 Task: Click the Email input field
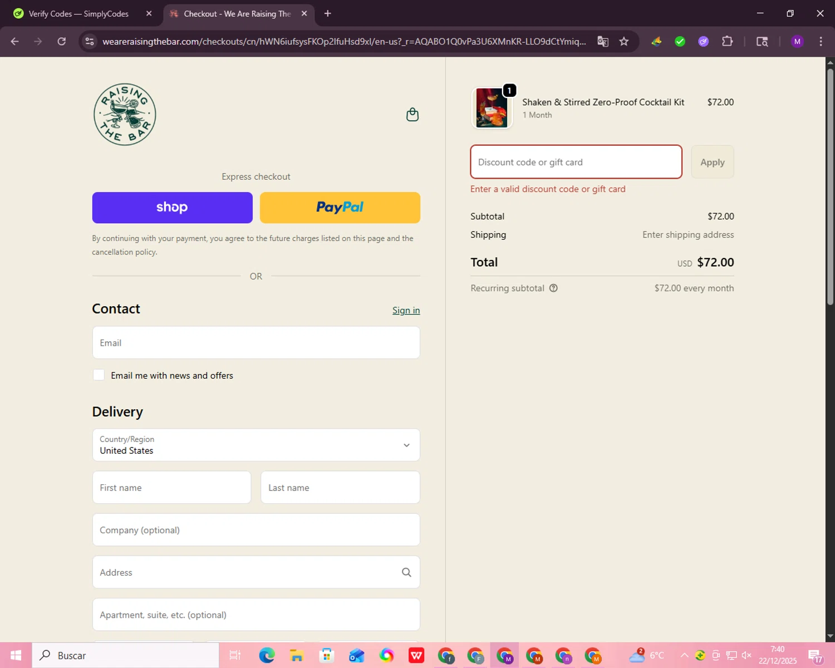(x=256, y=342)
